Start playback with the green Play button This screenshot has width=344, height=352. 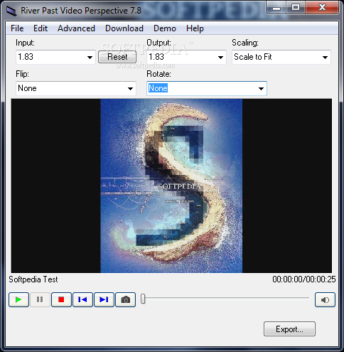19,299
